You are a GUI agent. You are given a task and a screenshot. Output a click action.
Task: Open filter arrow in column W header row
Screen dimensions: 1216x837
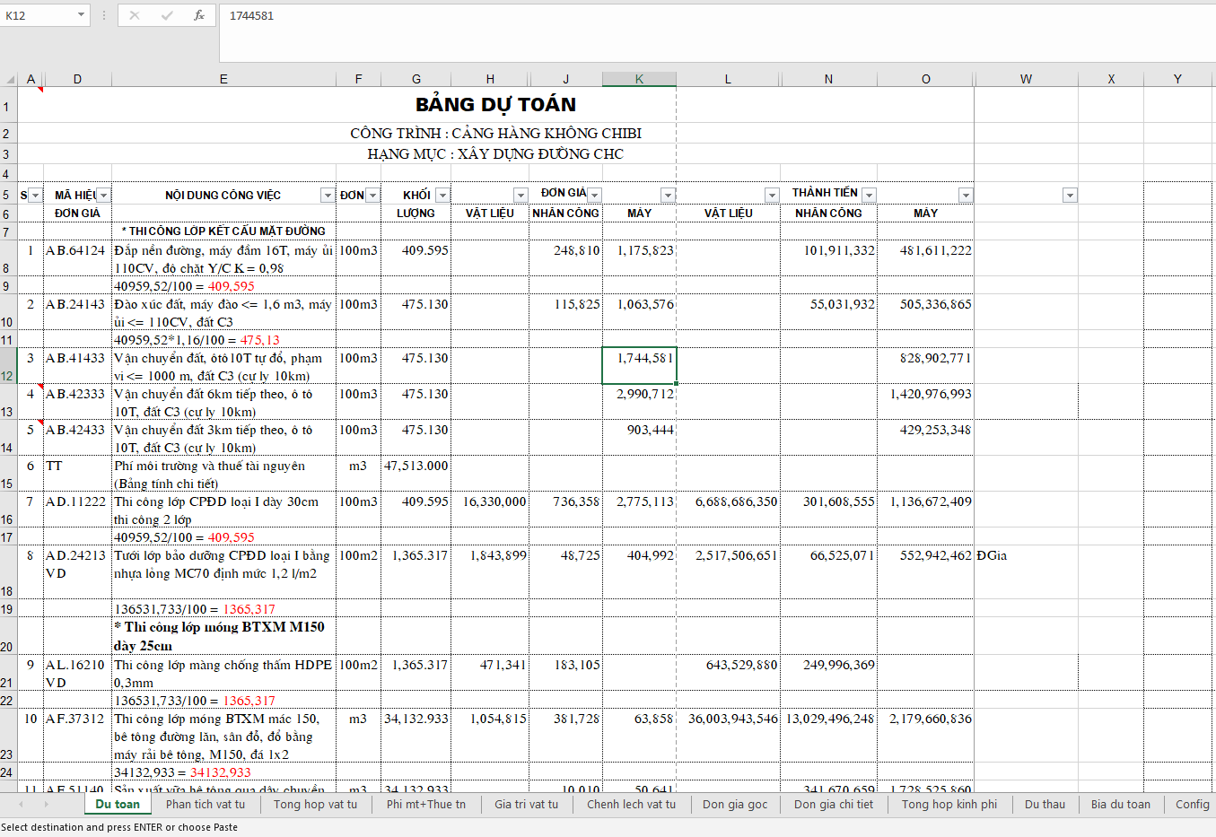1070,196
